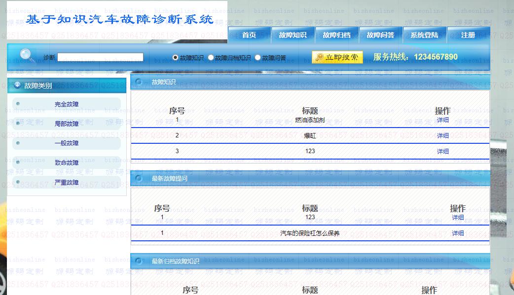Viewport: 514px width, 295px height.
Task: Open 详细 for 燃油添加剂 row
Action: click(x=442, y=120)
